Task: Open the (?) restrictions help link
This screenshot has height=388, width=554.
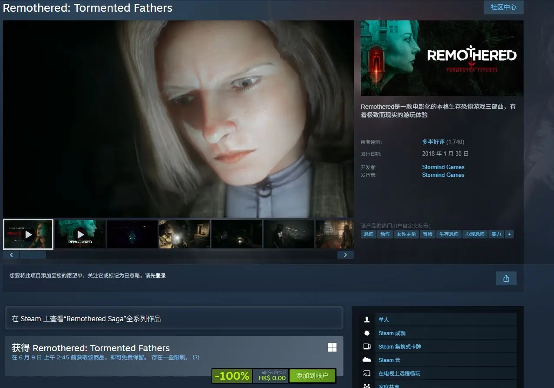Action: coord(196,358)
